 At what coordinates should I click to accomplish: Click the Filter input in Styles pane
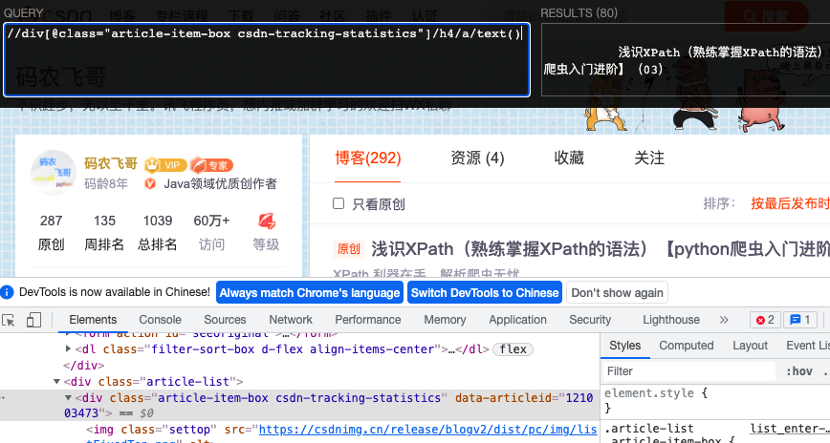pyautogui.click(x=688, y=371)
